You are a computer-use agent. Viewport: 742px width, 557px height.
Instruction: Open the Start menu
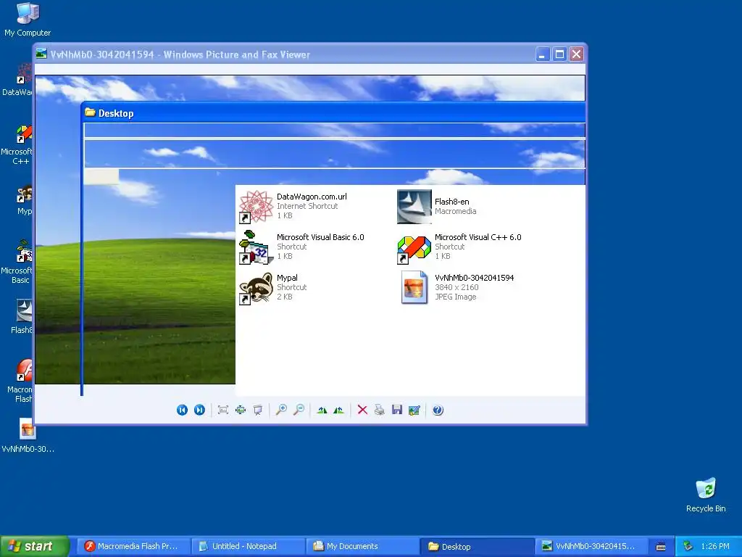coord(35,546)
